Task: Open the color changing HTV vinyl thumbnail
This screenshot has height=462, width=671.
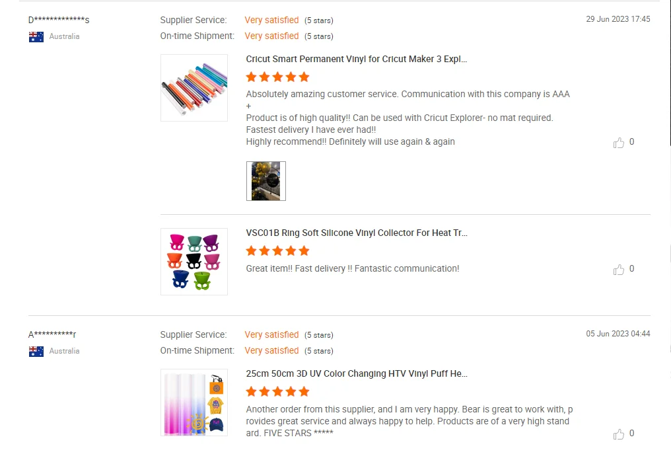Action: click(x=194, y=403)
